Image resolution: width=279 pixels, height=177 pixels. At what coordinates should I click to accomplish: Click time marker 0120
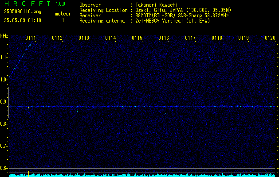click(270, 38)
